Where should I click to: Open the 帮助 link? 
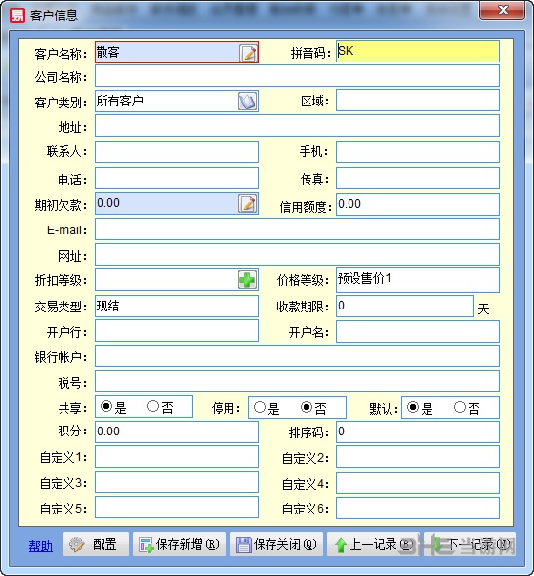tap(41, 546)
